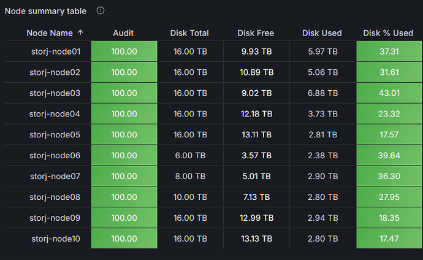The width and height of the screenshot is (423, 260).
Task: Open the Node summary table panel title
Action: [x=45, y=11]
